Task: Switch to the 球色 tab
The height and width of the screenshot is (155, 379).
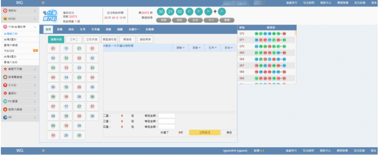Action: pyautogui.click(x=71, y=29)
